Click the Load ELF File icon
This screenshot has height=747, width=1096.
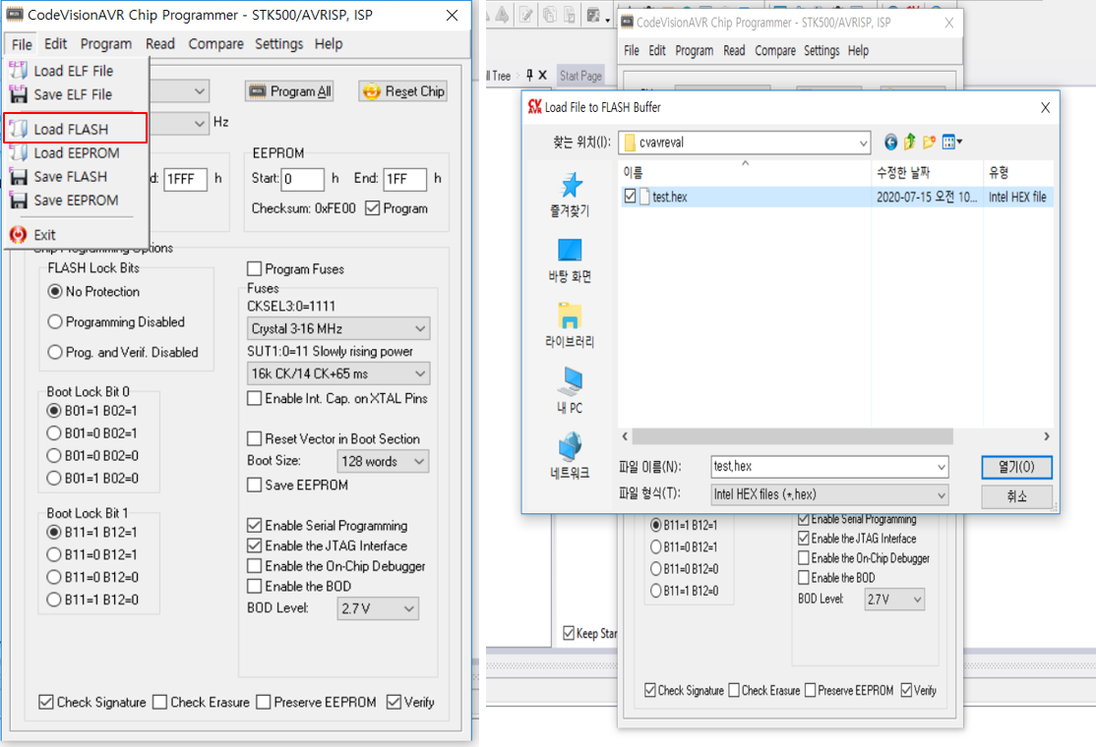tap(18, 71)
